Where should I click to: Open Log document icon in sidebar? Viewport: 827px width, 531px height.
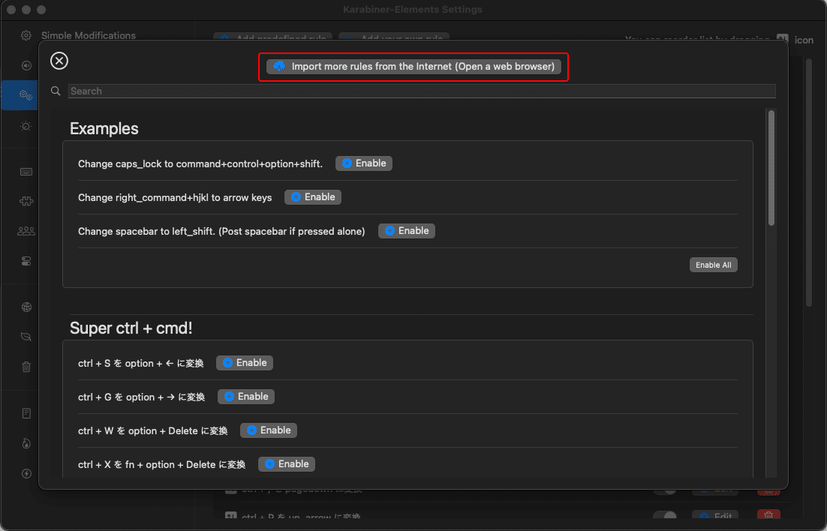(x=26, y=413)
